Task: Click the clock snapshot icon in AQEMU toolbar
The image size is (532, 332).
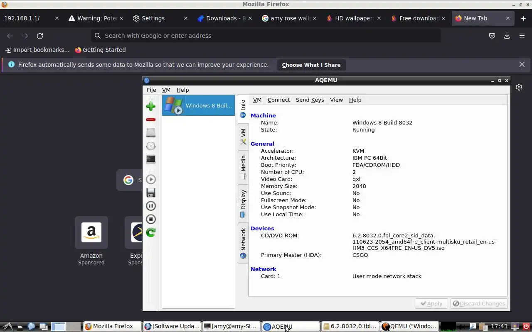Action: click(x=151, y=146)
